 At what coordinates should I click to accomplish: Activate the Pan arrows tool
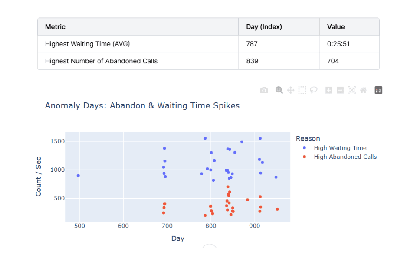point(291,90)
